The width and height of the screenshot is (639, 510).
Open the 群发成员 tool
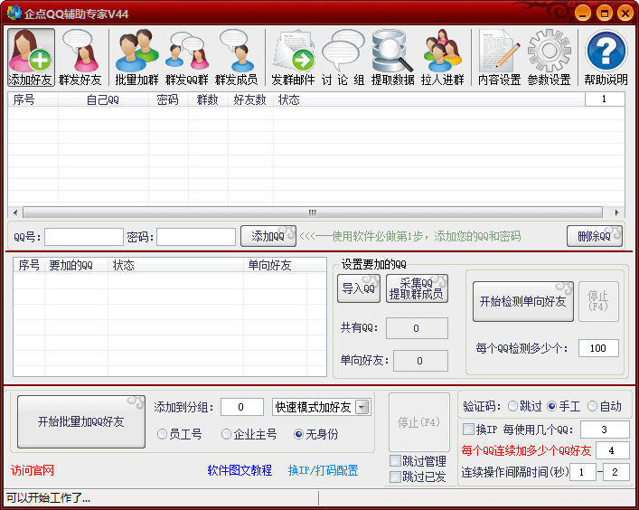coord(237,58)
